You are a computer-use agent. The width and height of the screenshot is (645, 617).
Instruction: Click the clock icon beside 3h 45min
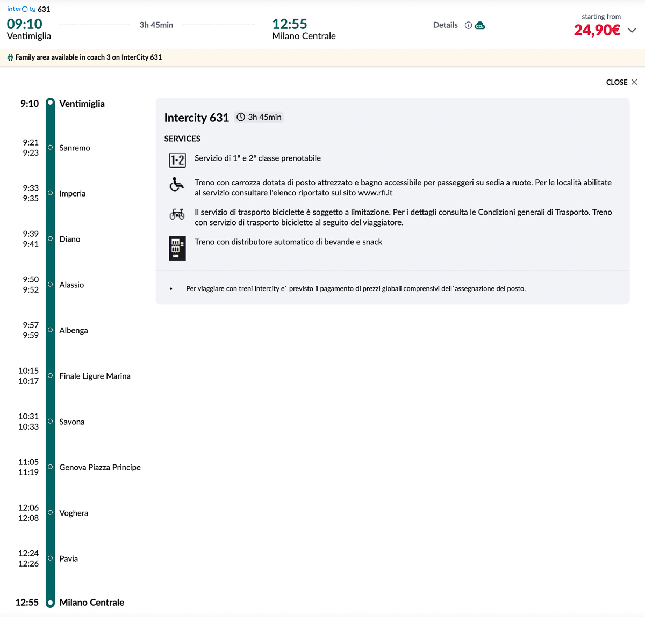click(241, 117)
